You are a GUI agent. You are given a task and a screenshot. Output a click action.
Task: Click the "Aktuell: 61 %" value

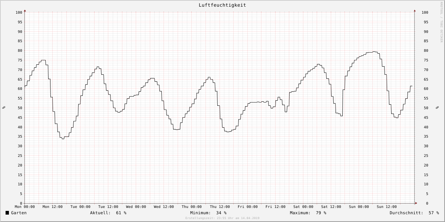(x=108, y=213)
